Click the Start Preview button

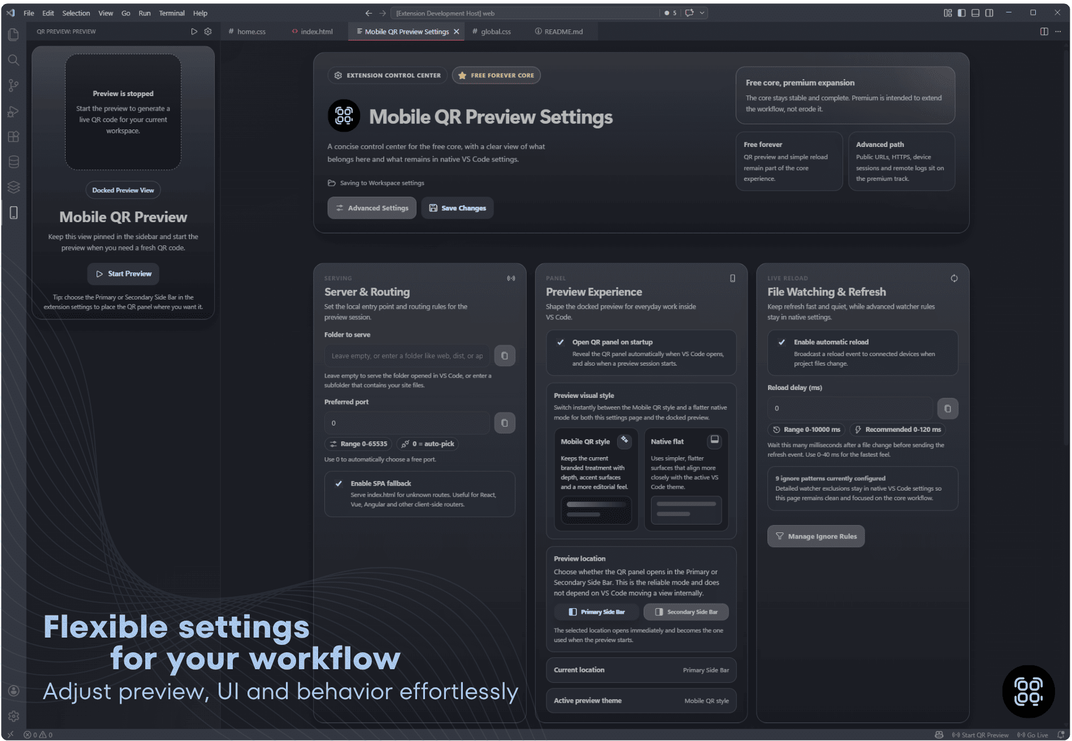[x=123, y=274]
